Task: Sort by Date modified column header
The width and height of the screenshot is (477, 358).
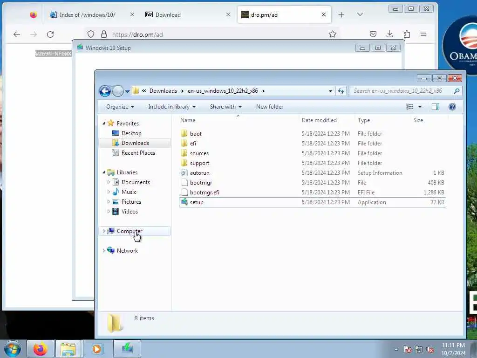Action: pyautogui.click(x=327, y=120)
